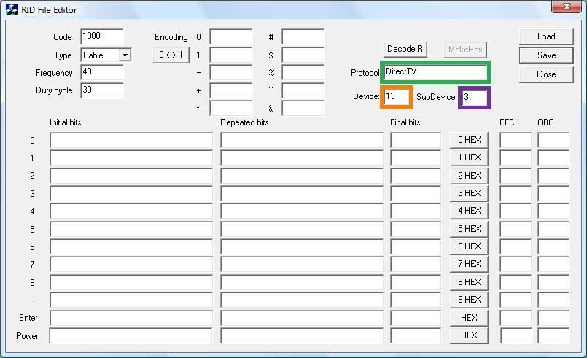Screen dimensions: 587x358
Task: Select the Duty cycle input field
Action: click(x=101, y=90)
